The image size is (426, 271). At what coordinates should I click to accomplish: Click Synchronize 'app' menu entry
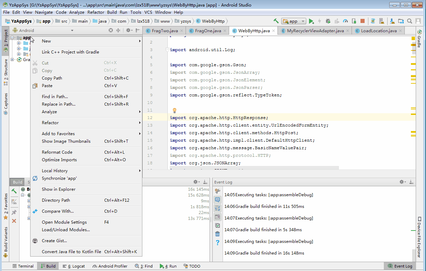pyautogui.click(x=86, y=178)
